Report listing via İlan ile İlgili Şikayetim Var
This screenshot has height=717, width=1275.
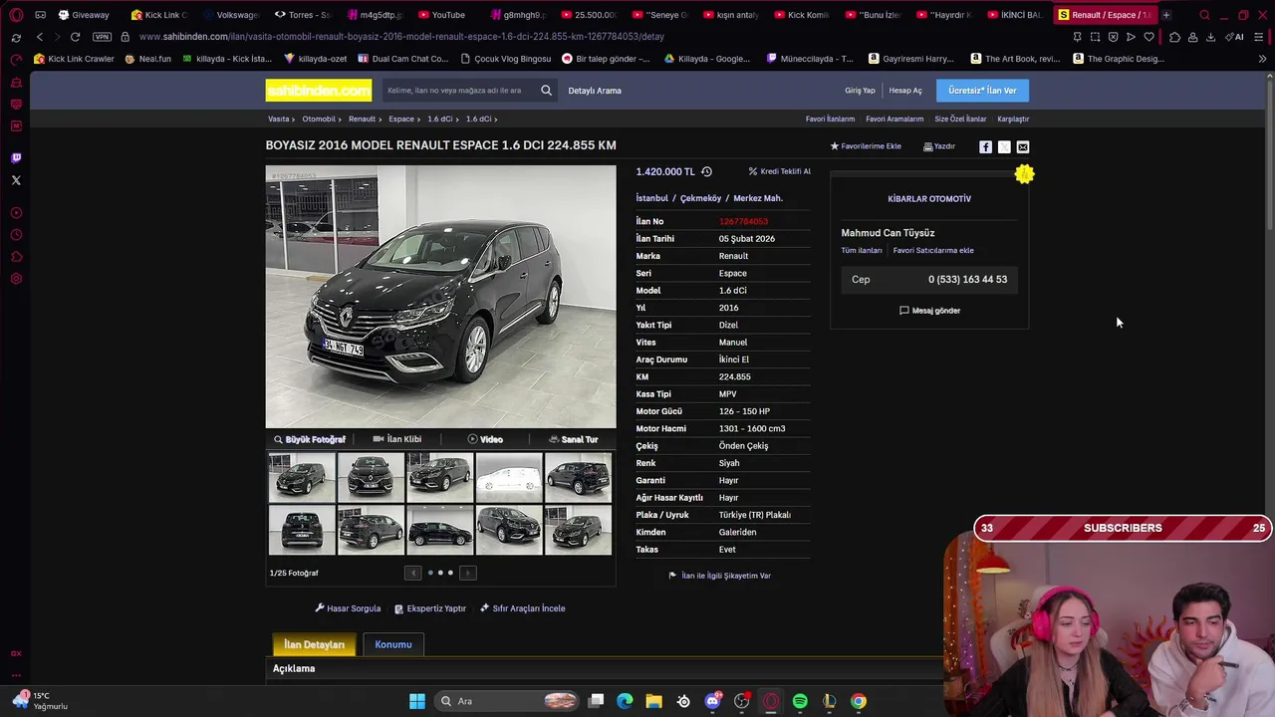coord(719,576)
